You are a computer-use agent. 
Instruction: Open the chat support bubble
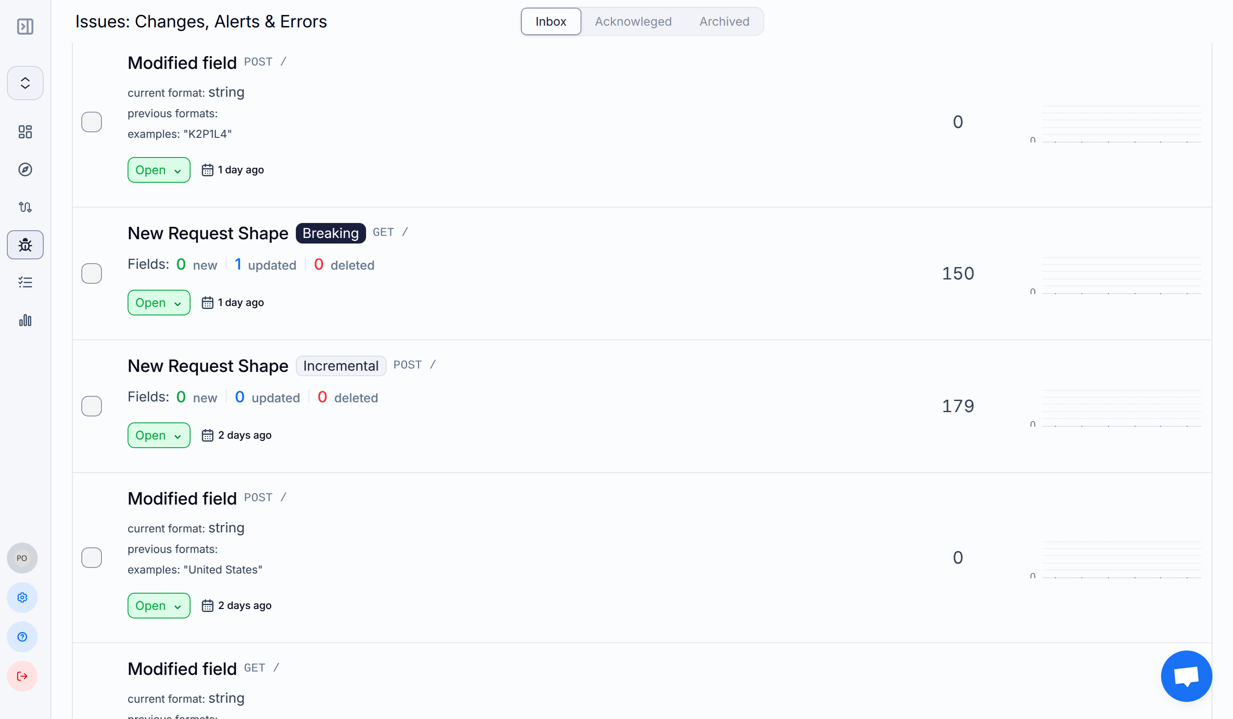(x=1186, y=676)
